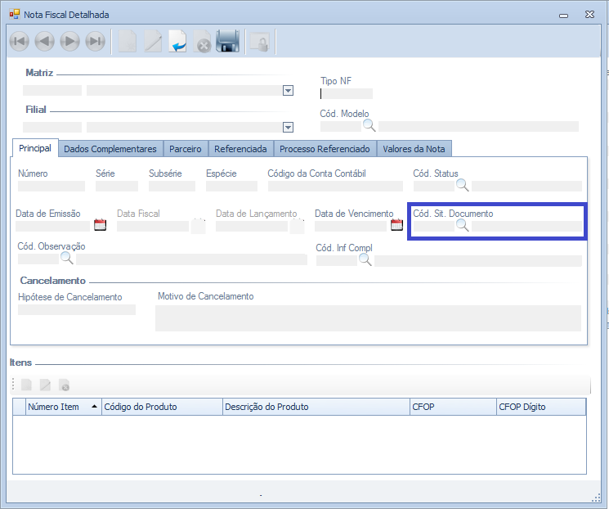The height and width of the screenshot is (509, 609).
Task: Click the Motivo de Cancelamento text field
Action: [368, 318]
